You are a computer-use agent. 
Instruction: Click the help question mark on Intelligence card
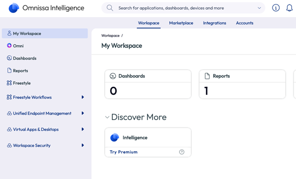coord(181,152)
